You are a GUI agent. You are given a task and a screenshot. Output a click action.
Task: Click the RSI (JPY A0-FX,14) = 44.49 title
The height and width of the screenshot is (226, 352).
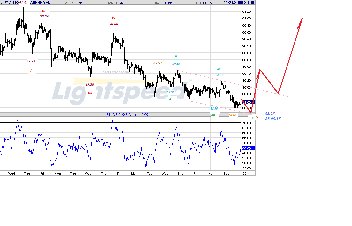pos(127,114)
